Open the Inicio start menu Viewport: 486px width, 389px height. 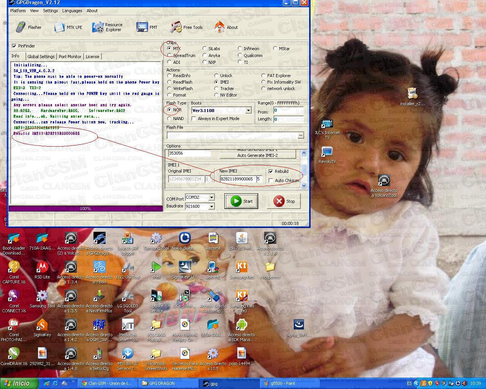[19, 383]
